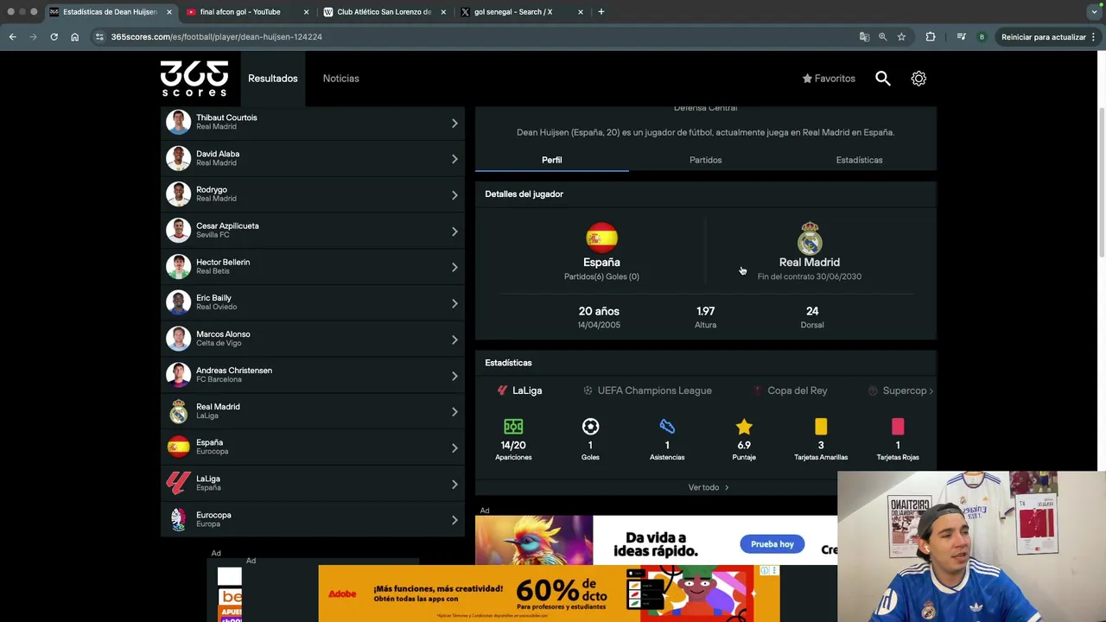Open the tab search dropdown arrow
The width and height of the screenshot is (1106, 622).
pos(1094,12)
